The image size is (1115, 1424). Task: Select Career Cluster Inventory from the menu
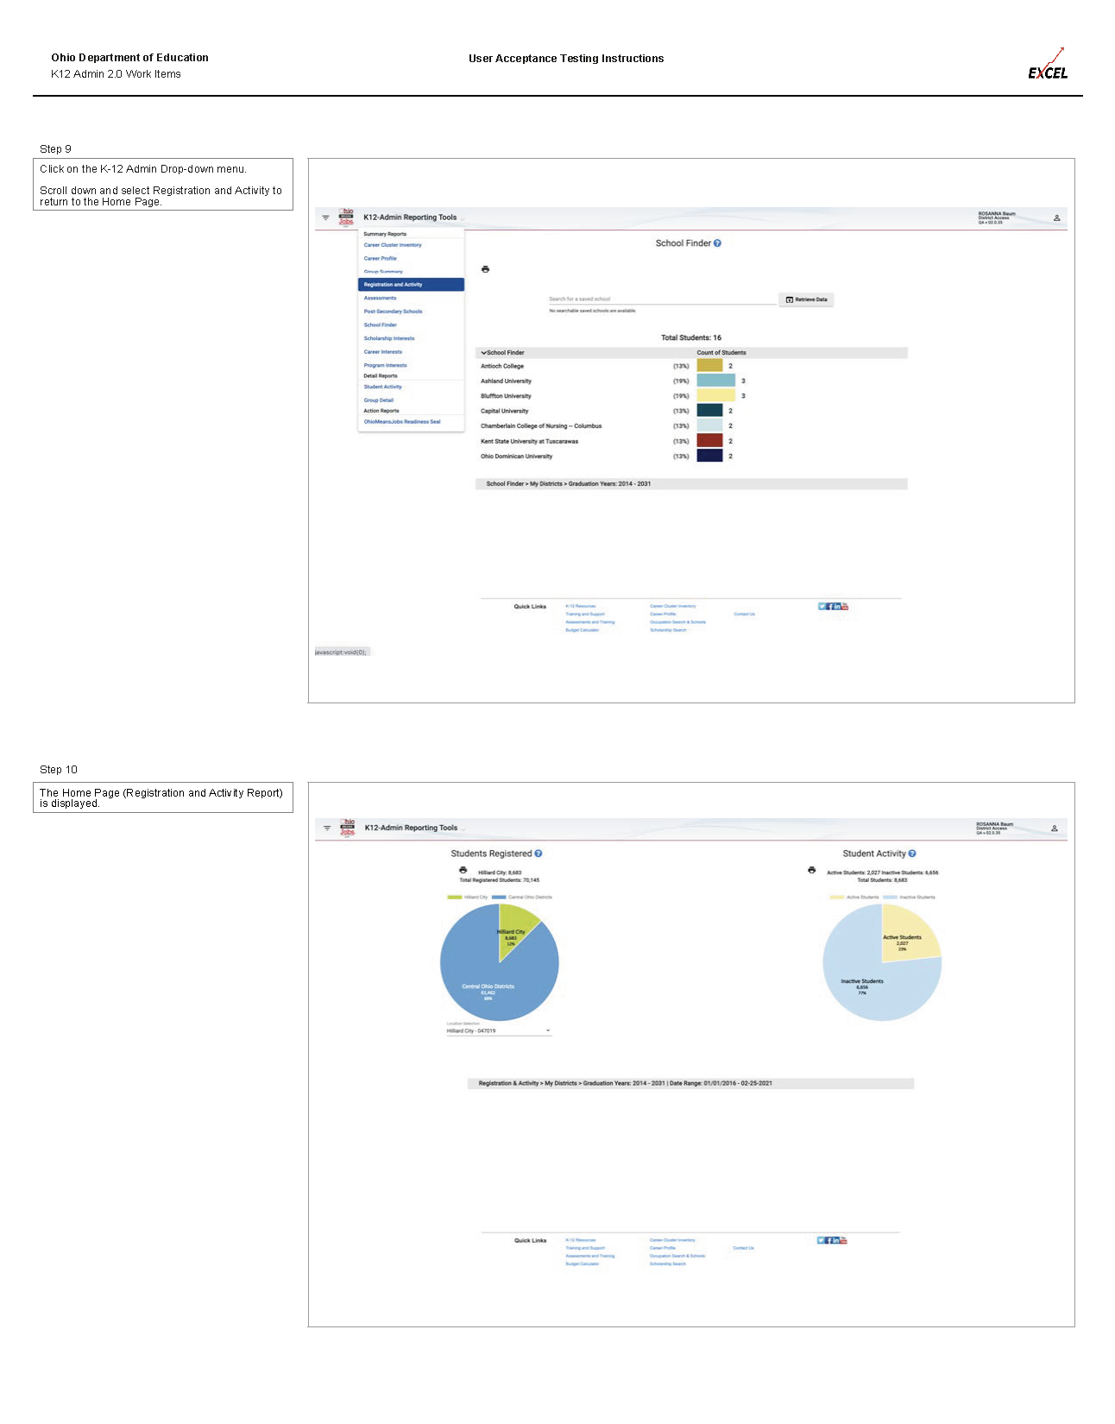coord(393,245)
